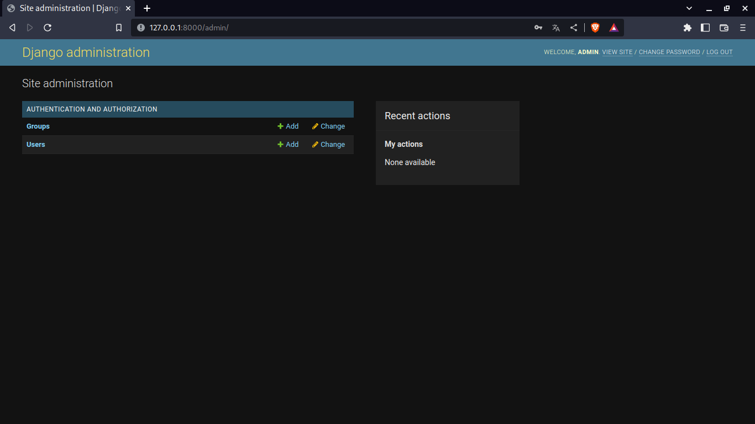Open site information icon before URL
755x424 pixels.
tap(140, 28)
